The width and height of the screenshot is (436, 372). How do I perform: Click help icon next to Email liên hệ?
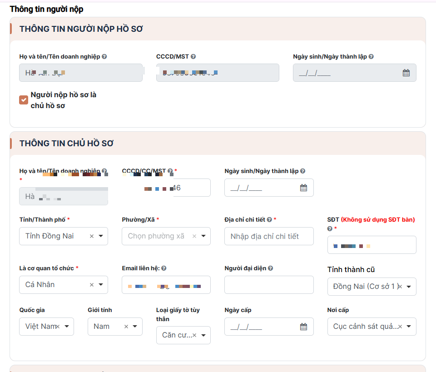coord(163,268)
